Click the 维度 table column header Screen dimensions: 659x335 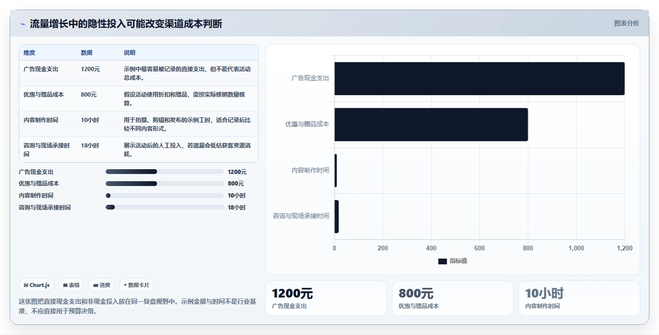(x=29, y=53)
